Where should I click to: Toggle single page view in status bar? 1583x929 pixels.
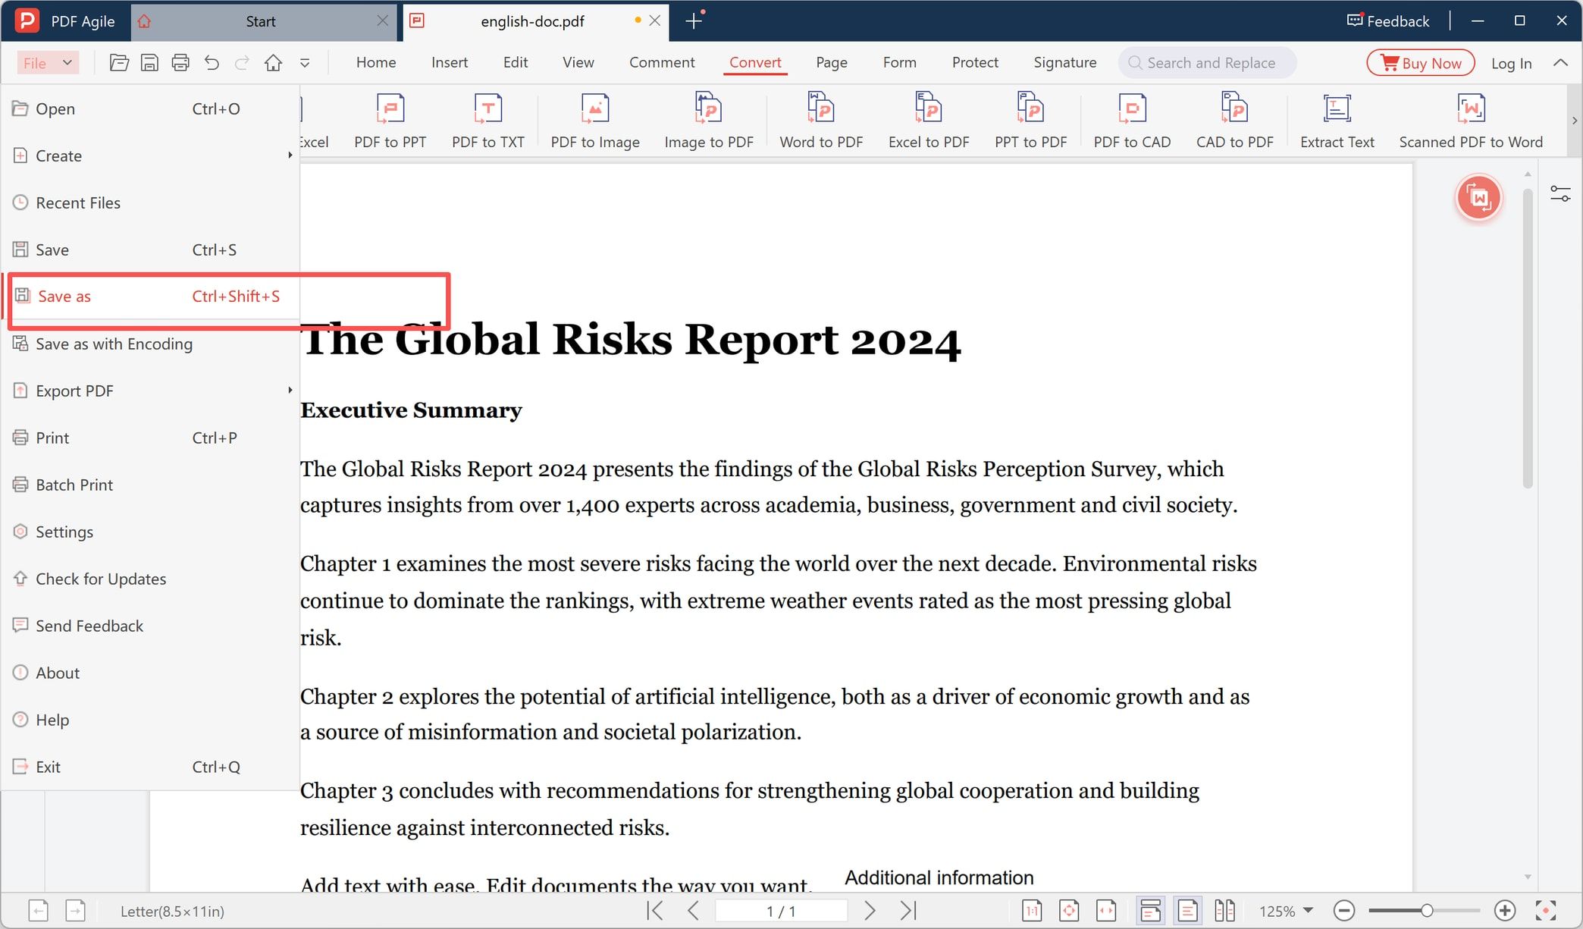pyautogui.click(x=1187, y=911)
